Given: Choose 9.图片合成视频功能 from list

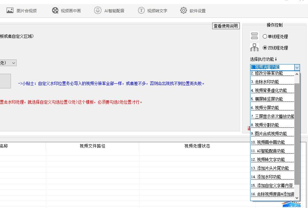Looking at the screenshot, I should point(272,134).
